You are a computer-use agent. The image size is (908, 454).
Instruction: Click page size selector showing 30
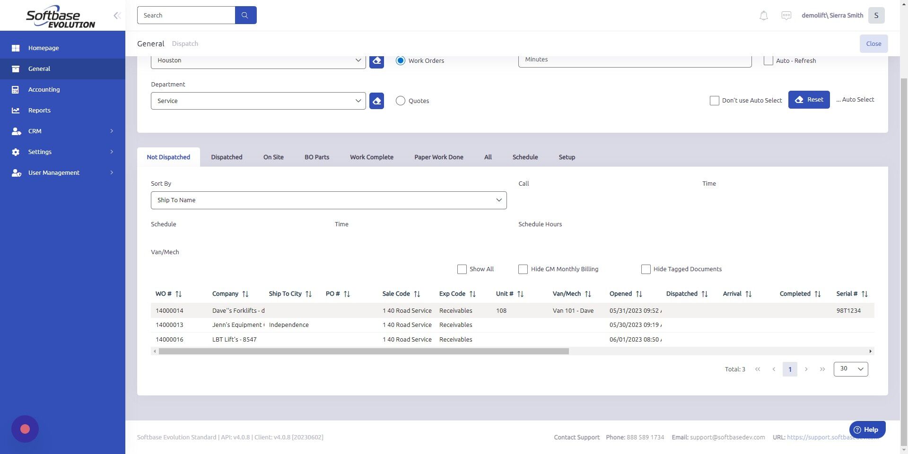[850, 368]
